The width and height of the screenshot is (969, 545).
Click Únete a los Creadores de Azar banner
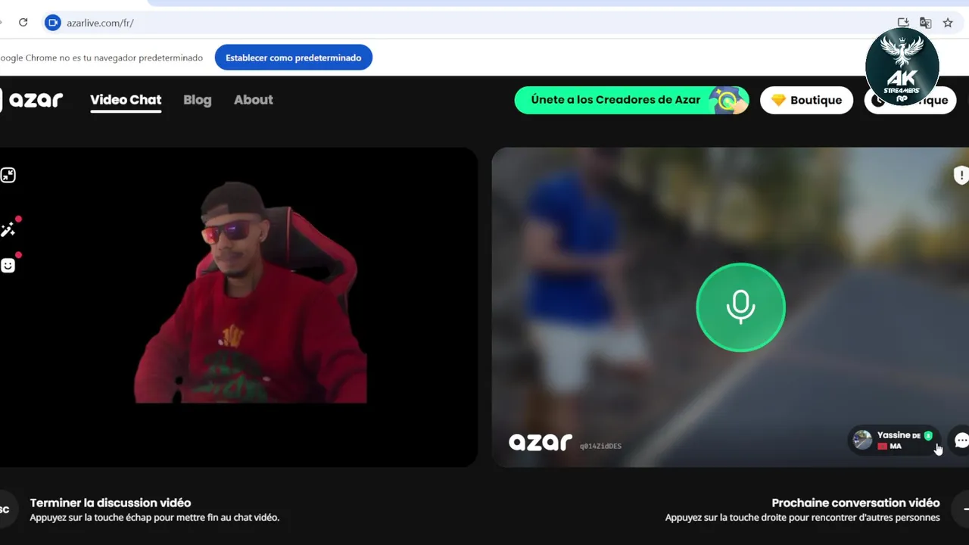631,100
